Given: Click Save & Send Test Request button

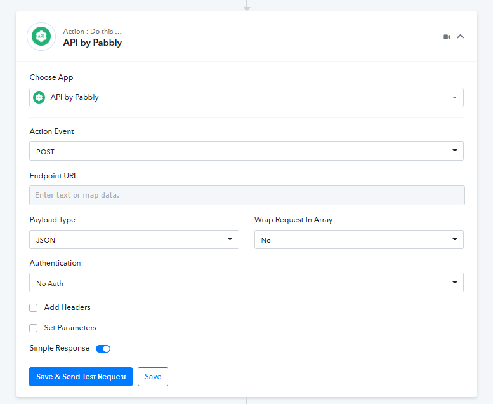Looking at the screenshot, I should (x=81, y=377).
